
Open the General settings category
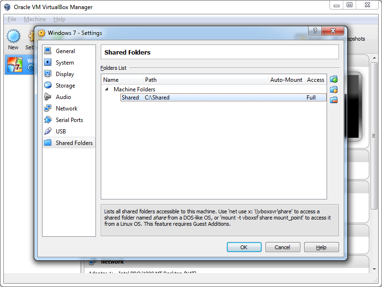tap(65, 51)
